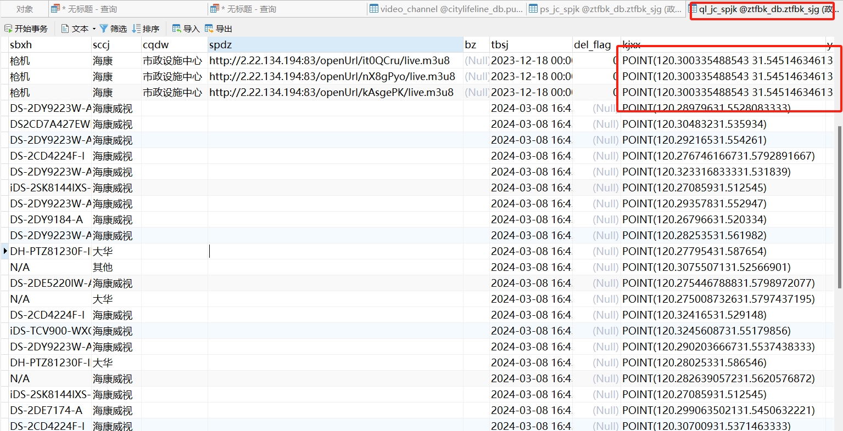Image resolution: width=843 pixels, height=431 pixels.
Task: Select URL cell ending it0QCru/live.m3u8
Action: click(x=336, y=60)
